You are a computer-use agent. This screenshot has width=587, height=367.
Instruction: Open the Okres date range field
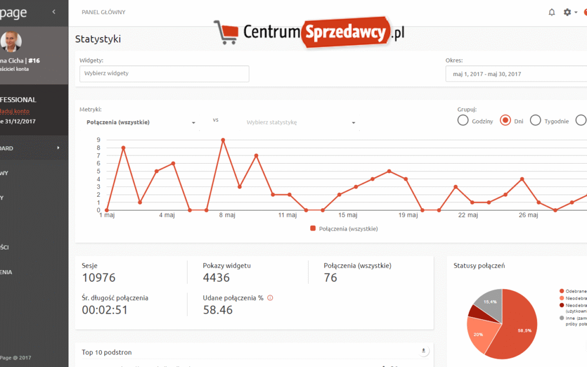pyautogui.click(x=516, y=74)
